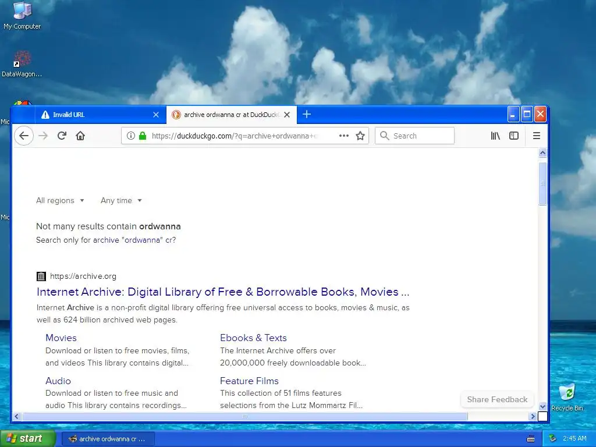Open the browser home page icon

[80, 136]
